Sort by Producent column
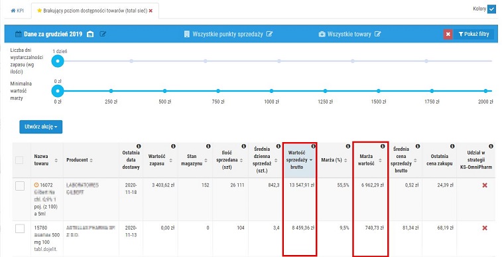The height and width of the screenshot is (257, 502). click(x=91, y=160)
